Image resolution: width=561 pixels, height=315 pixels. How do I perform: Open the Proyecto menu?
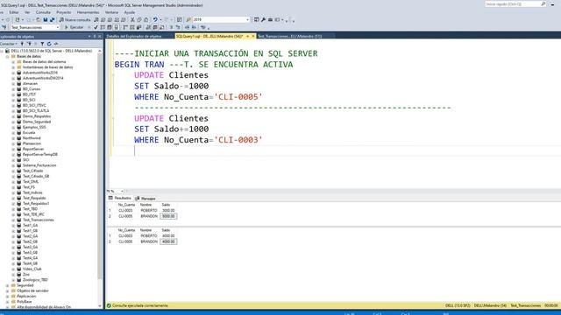64,12
